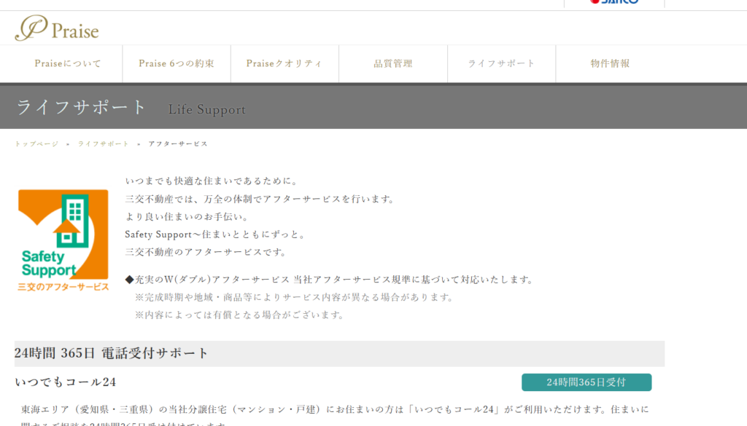Viewport: 747px width, 426px height.
Task: Click the ライフサポート banner heading
Action: [82, 107]
